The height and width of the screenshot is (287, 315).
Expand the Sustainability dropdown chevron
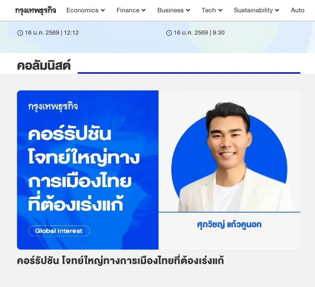pyautogui.click(x=277, y=10)
